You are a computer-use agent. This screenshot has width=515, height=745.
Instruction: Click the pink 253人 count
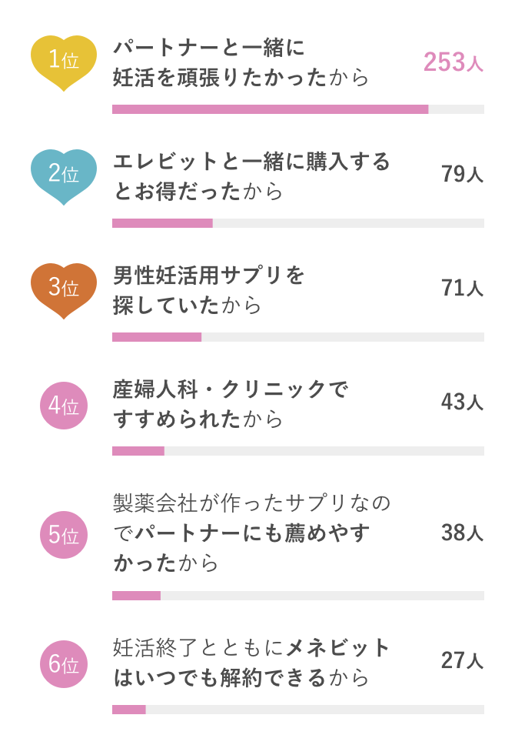tap(454, 62)
